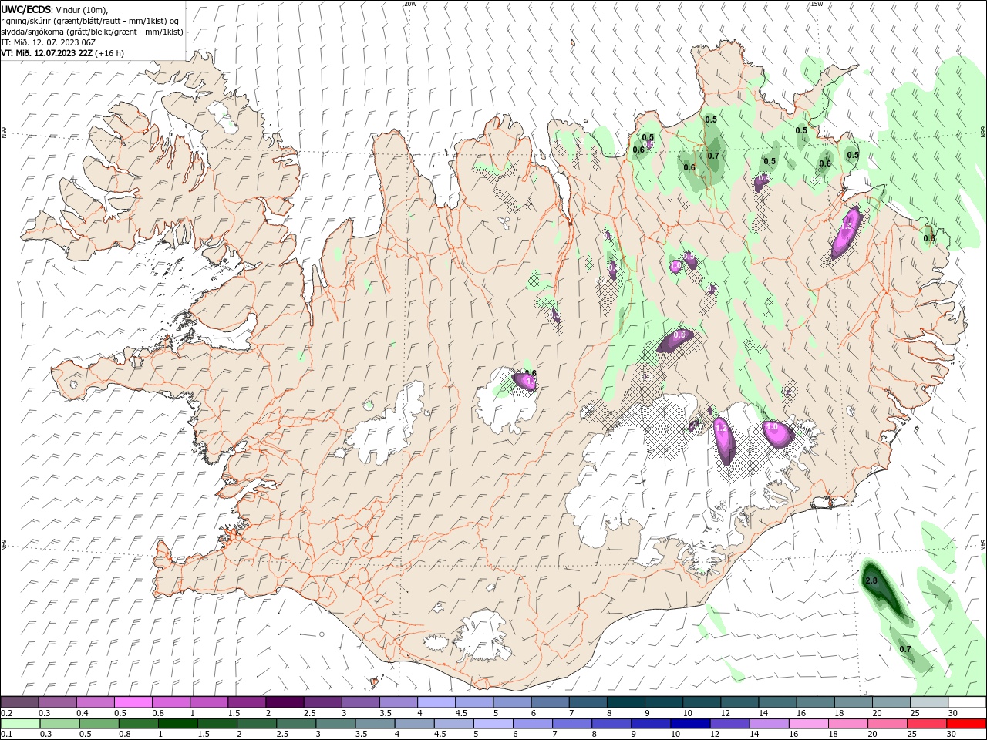Select the dark teal 8 snow scale swatch

pyautogui.click(x=625, y=702)
